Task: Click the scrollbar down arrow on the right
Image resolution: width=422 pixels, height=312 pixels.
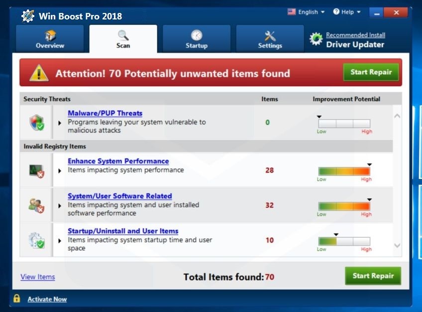Action: [x=397, y=245]
